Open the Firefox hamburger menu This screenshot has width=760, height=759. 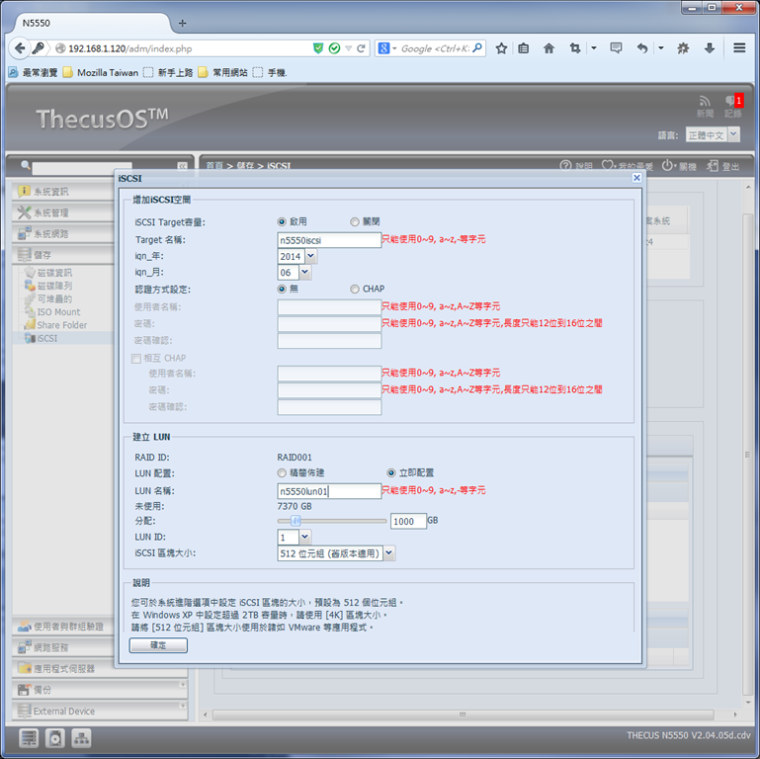click(739, 48)
